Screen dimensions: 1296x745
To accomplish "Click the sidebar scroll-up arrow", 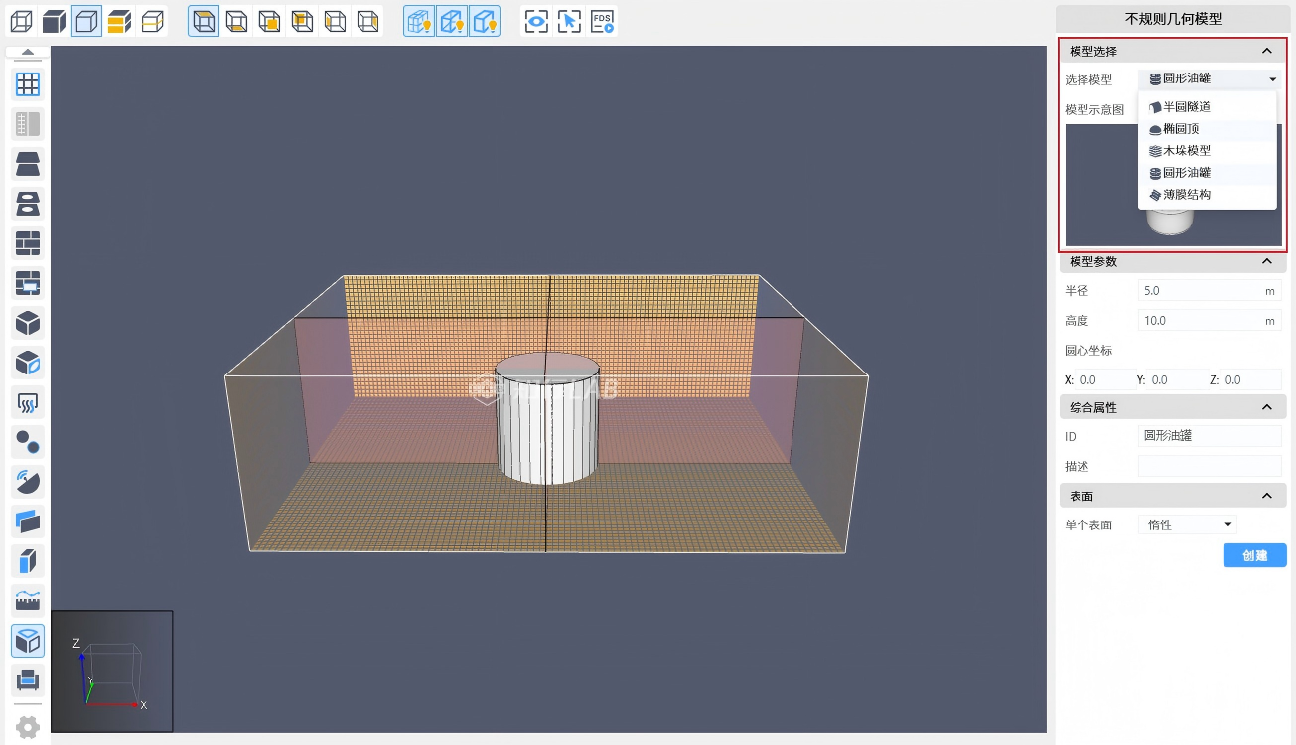I will click(x=28, y=53).
